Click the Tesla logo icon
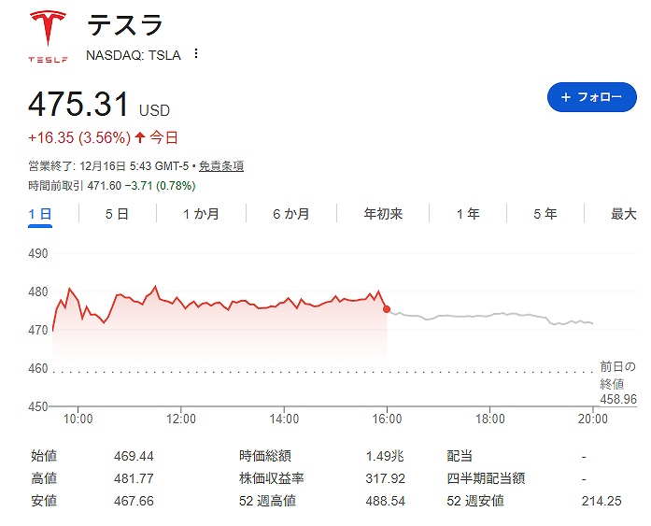Image resolution: width=651 pixels, height=526 pixels. pos(48,36)
